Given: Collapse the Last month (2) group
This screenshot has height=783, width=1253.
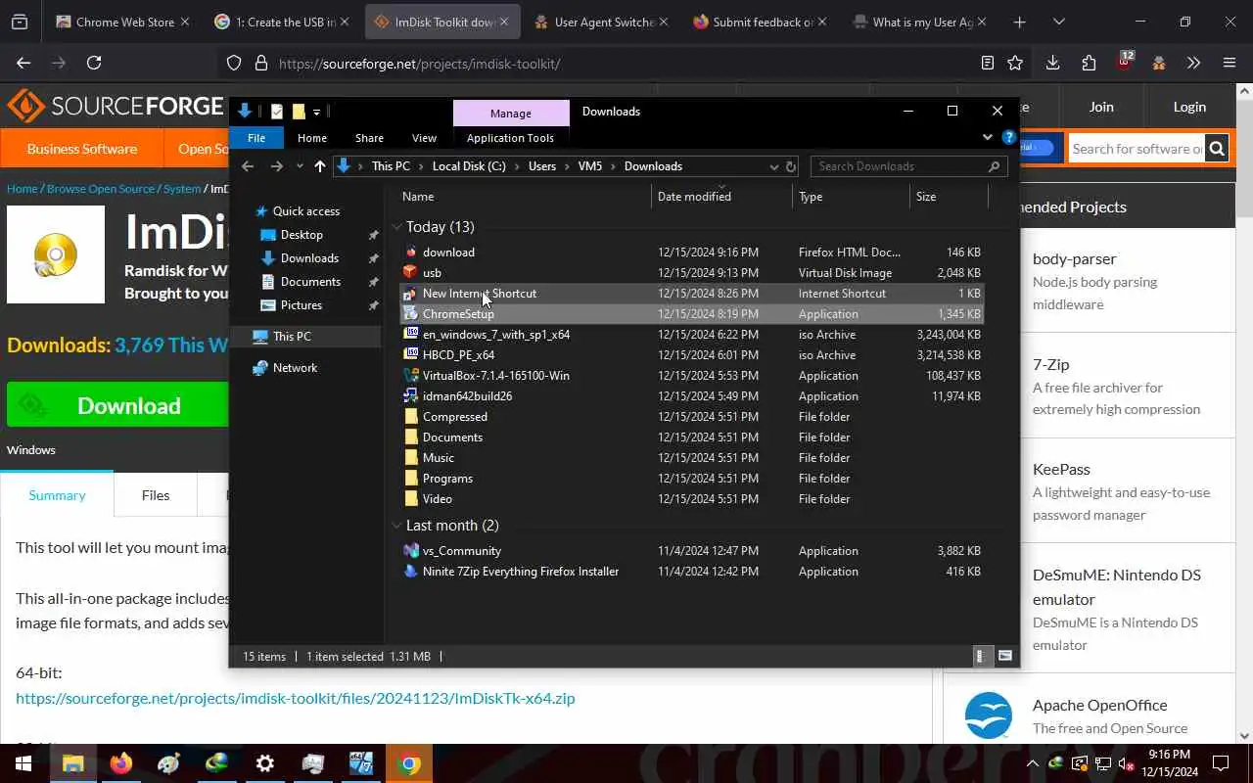Looking at the screenshot, I should [x=397, y=526].
